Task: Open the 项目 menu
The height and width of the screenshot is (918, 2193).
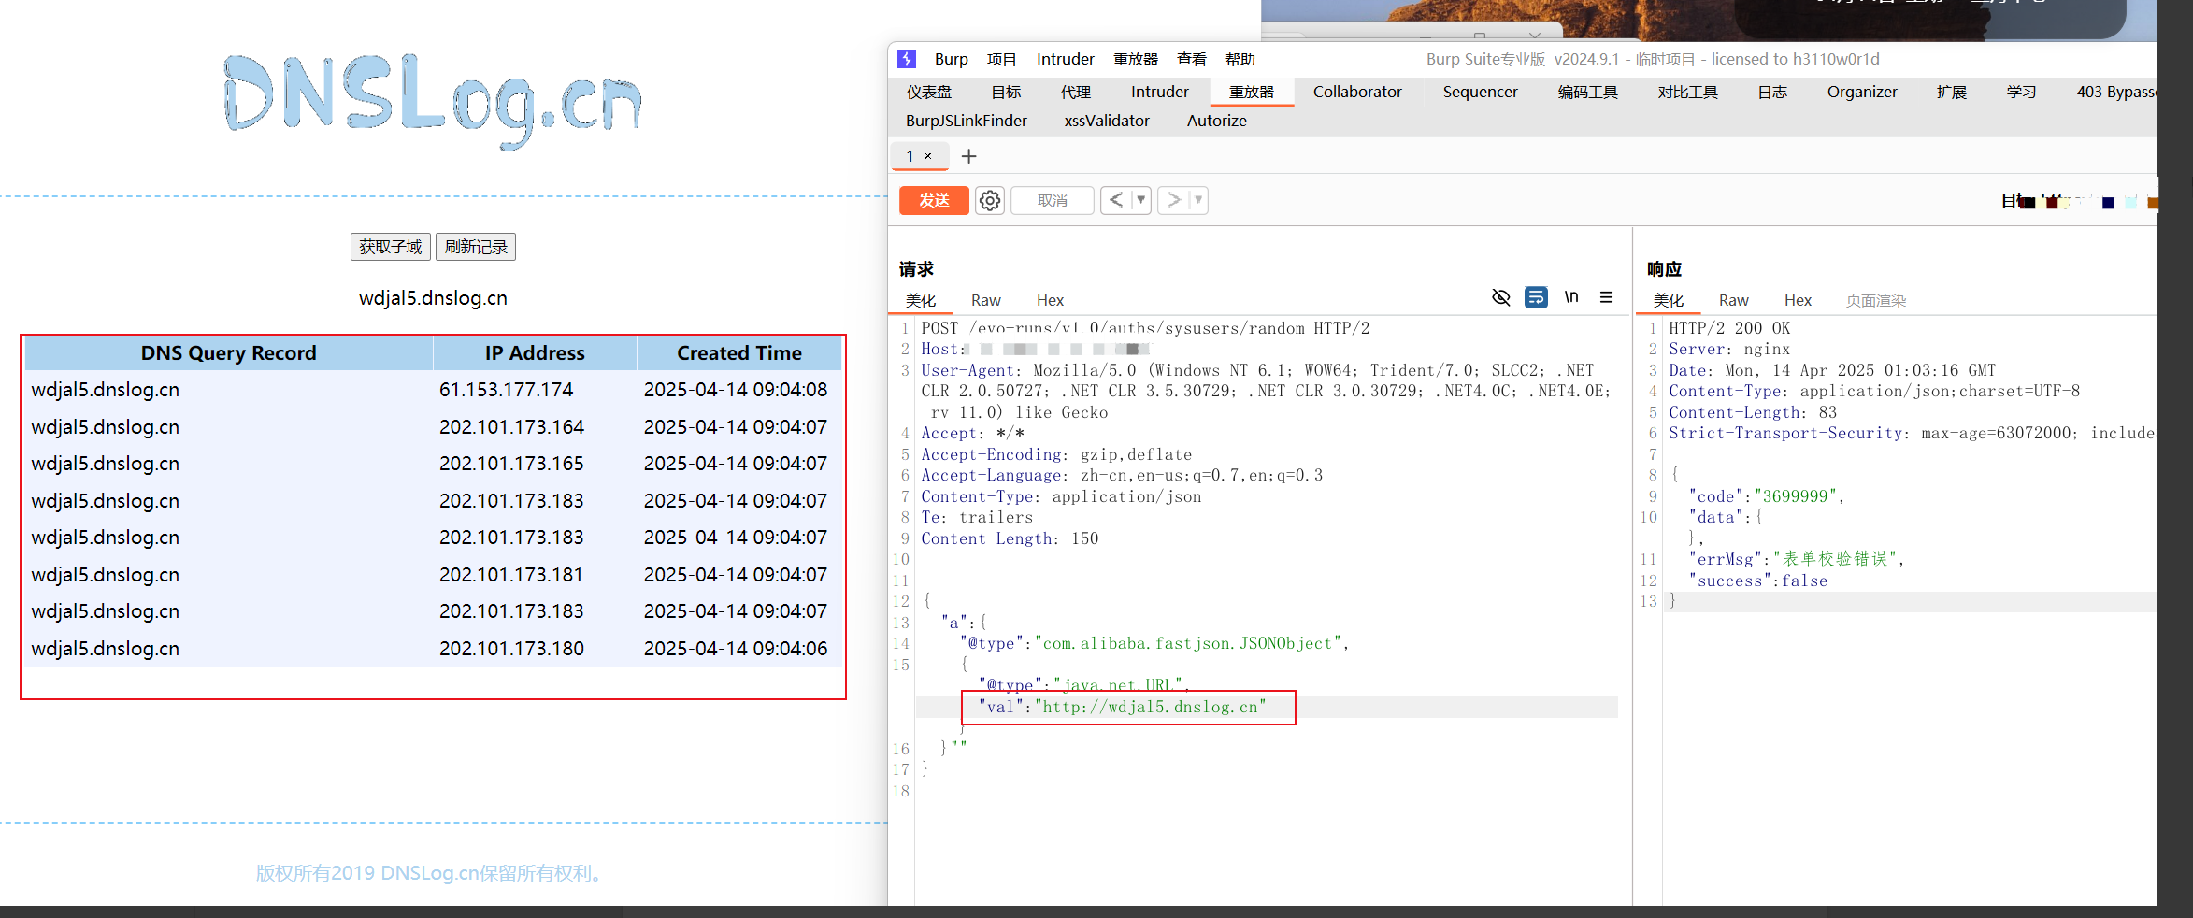Action: pos(1001,59)
